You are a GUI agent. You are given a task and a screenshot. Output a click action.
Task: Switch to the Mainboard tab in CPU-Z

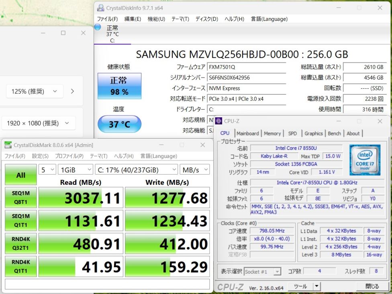pos(247,133)
